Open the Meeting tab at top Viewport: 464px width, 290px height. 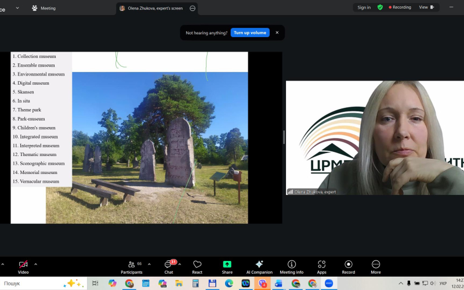[x=44, y=8]
